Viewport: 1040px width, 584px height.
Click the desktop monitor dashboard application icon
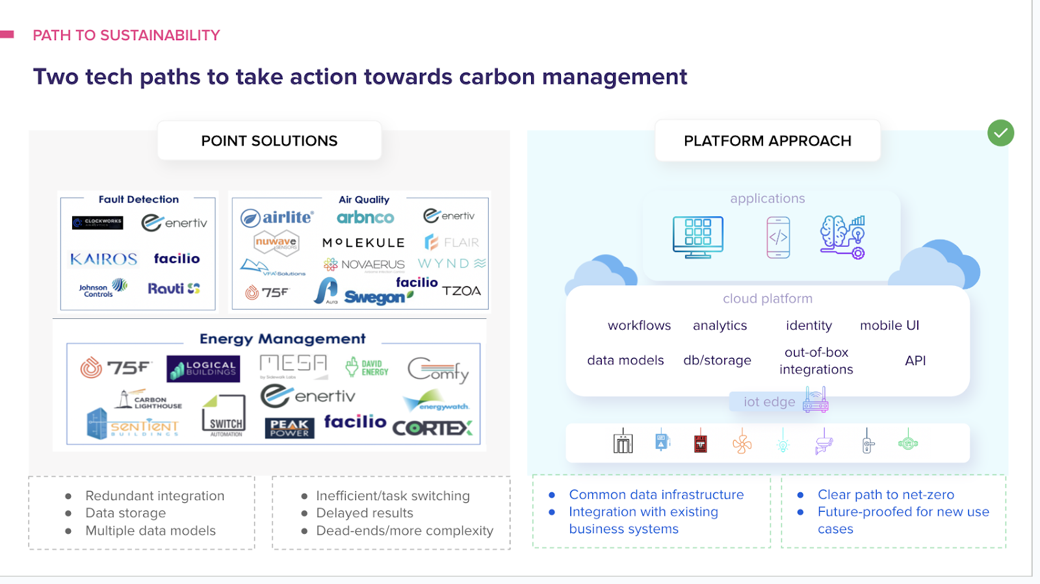(x=698, y=237)
